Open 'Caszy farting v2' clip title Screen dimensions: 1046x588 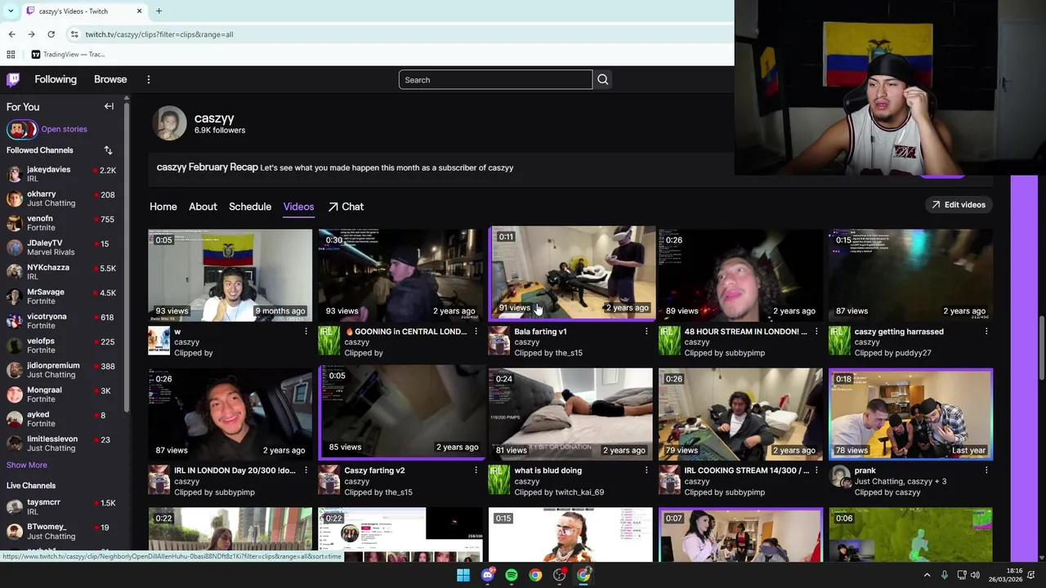374,470
